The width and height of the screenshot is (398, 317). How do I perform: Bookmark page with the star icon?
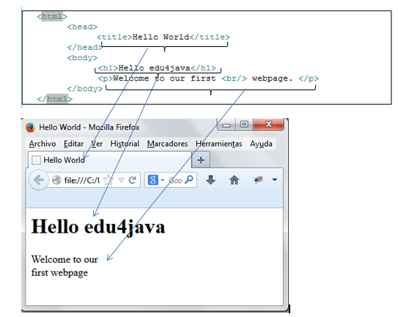click(x=108, y=181)
